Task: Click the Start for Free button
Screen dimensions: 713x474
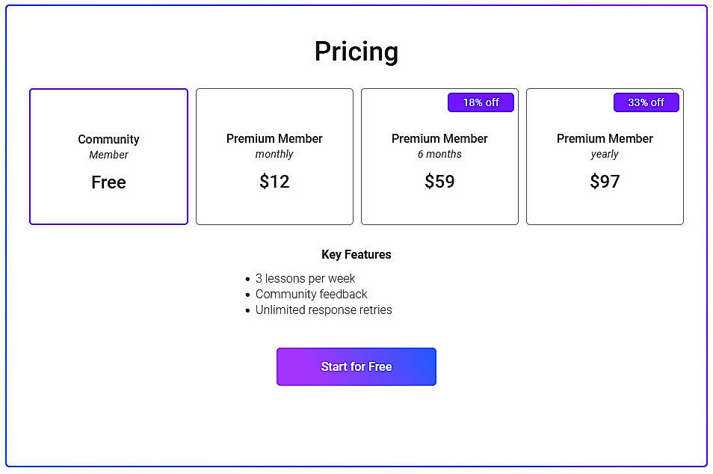Action: click(356, 366)
